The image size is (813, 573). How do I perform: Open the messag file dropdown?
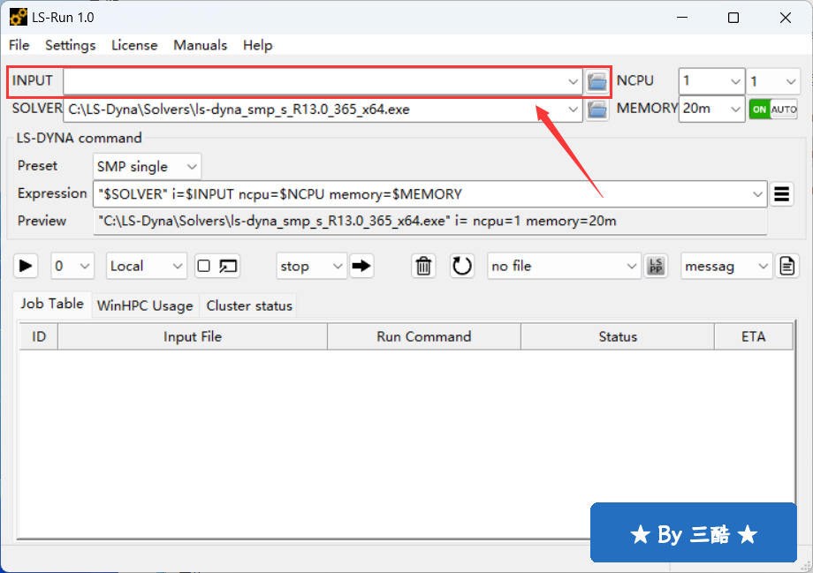click(x=726, y=266)
